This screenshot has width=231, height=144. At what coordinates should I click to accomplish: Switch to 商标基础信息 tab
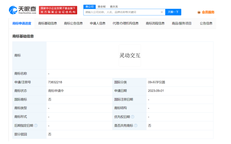coord(47,24)
